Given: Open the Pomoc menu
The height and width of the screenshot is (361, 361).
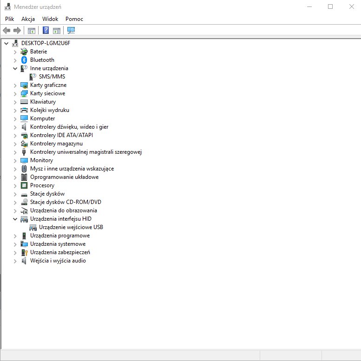Looking at the screenshot, I should (x=74, y=19).
